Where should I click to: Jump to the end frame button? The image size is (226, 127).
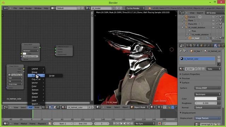click(132, 123)
